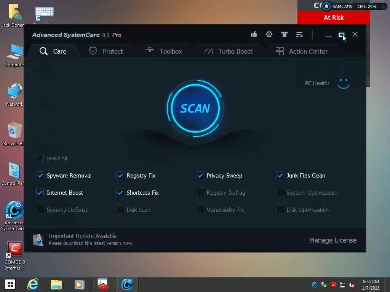Enable Registry Defrag checkbox

point(200,192)
